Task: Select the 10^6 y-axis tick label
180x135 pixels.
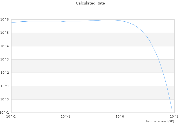Action: point(4,19)
